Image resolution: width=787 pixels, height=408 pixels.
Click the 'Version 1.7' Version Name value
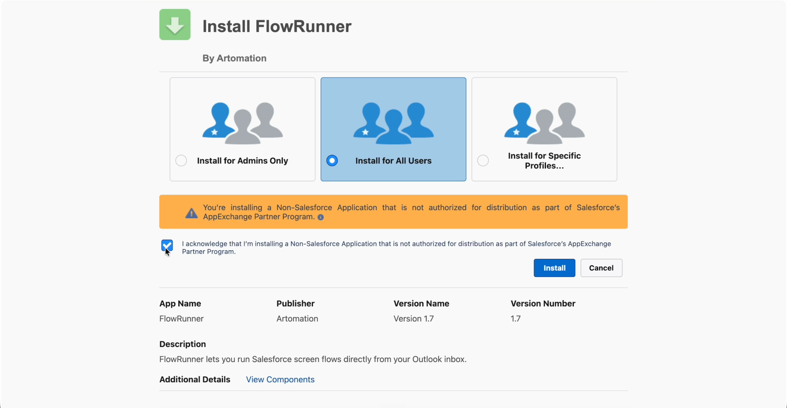click(x=414, y=319)
